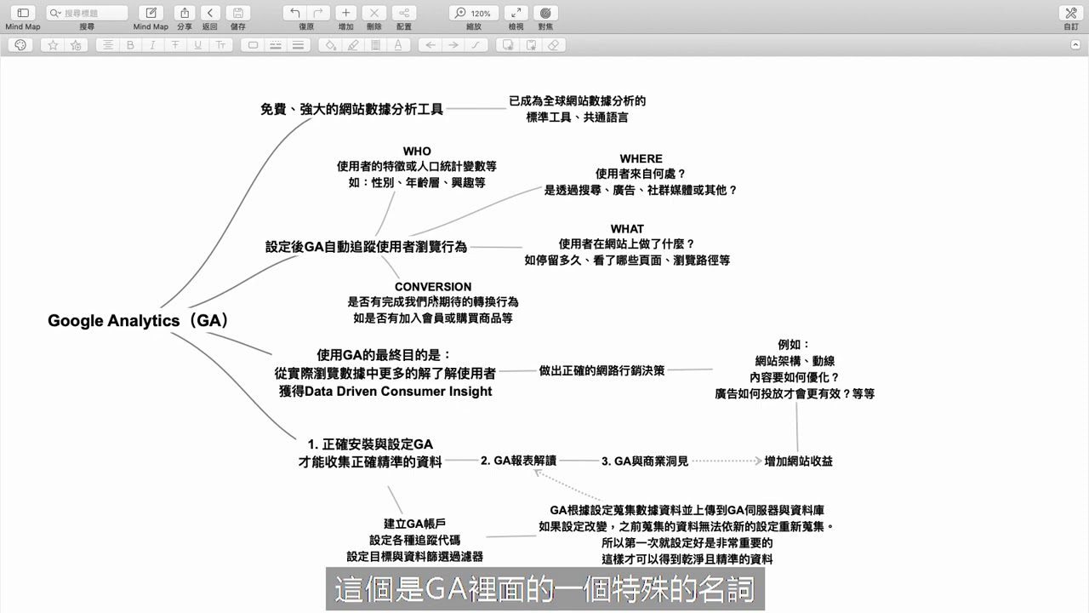The image size is (1089, 613).
Task: Click the fill color bucket icon
Action: [330, 45]
